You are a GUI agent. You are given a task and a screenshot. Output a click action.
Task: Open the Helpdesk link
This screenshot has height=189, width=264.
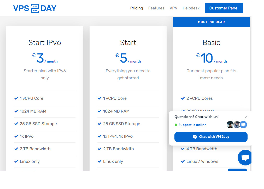tap(191, 8)
